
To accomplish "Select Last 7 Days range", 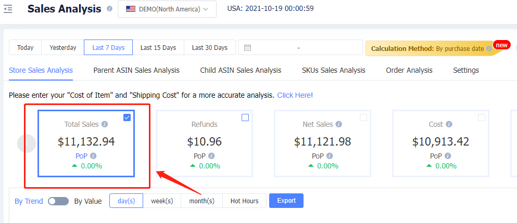I will pos(108,47).
